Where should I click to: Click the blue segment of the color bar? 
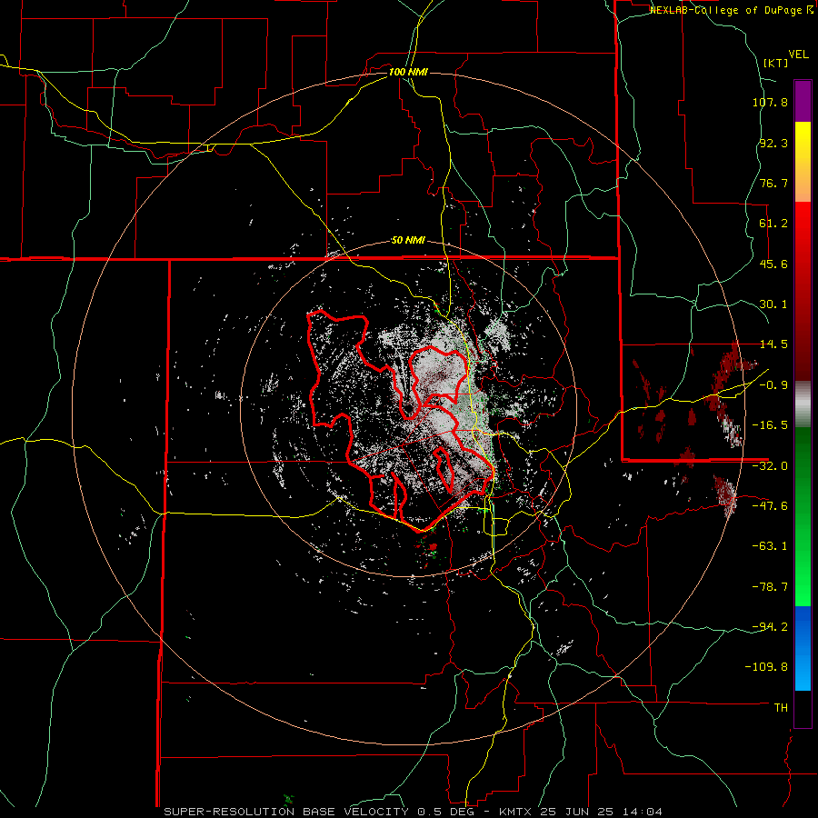click(803, 648)
